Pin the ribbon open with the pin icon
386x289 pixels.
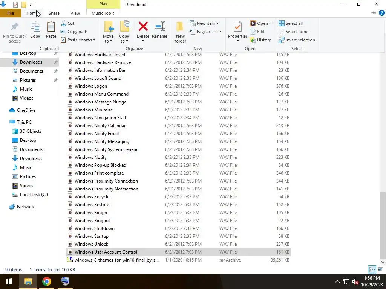(x=374, y=13)
